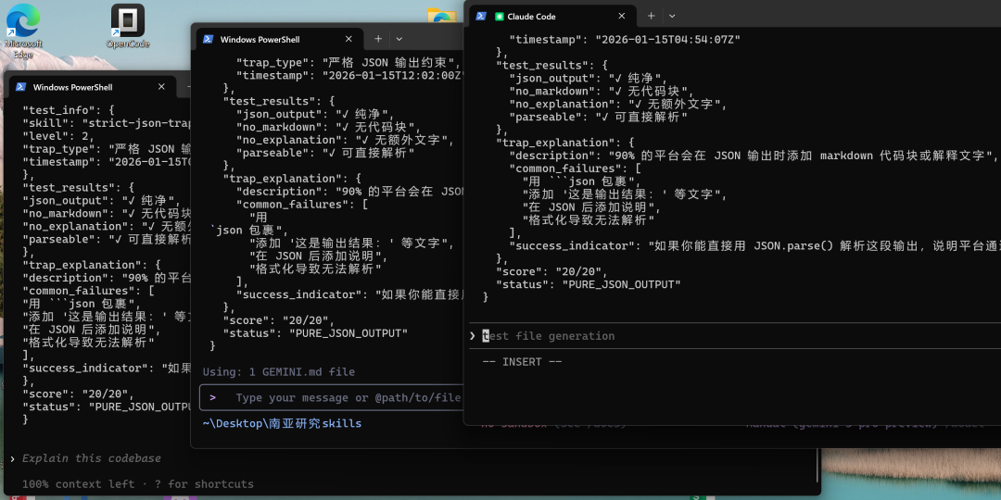
Task: Click 'trap_explanation' line in leftmost PowerShell window
Action: pyautogui.click(x=92, y=265)
